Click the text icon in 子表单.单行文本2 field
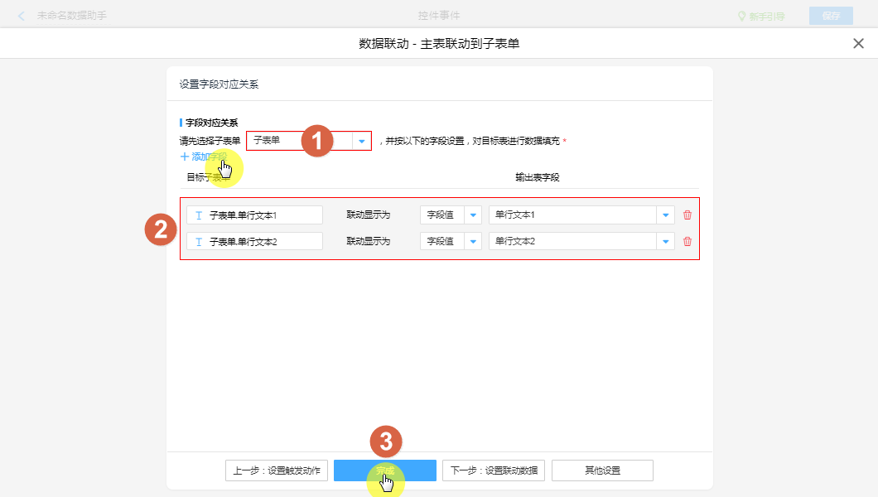 pyautogui.click(x=199, y=242)
